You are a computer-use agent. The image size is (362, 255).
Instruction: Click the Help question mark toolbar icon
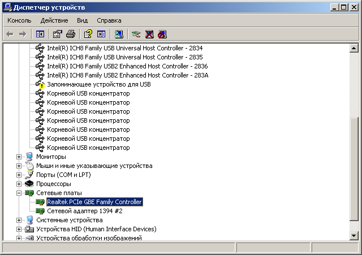pos(88,34)
